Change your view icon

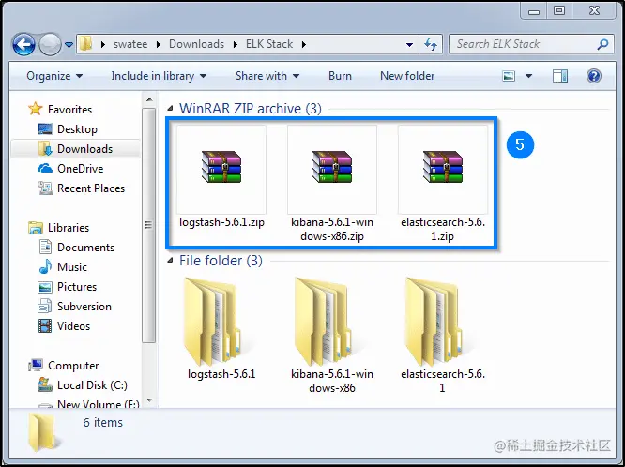tap(509, 76)
